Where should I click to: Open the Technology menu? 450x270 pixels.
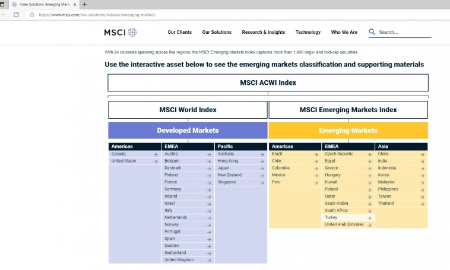[x=308, y=32]
